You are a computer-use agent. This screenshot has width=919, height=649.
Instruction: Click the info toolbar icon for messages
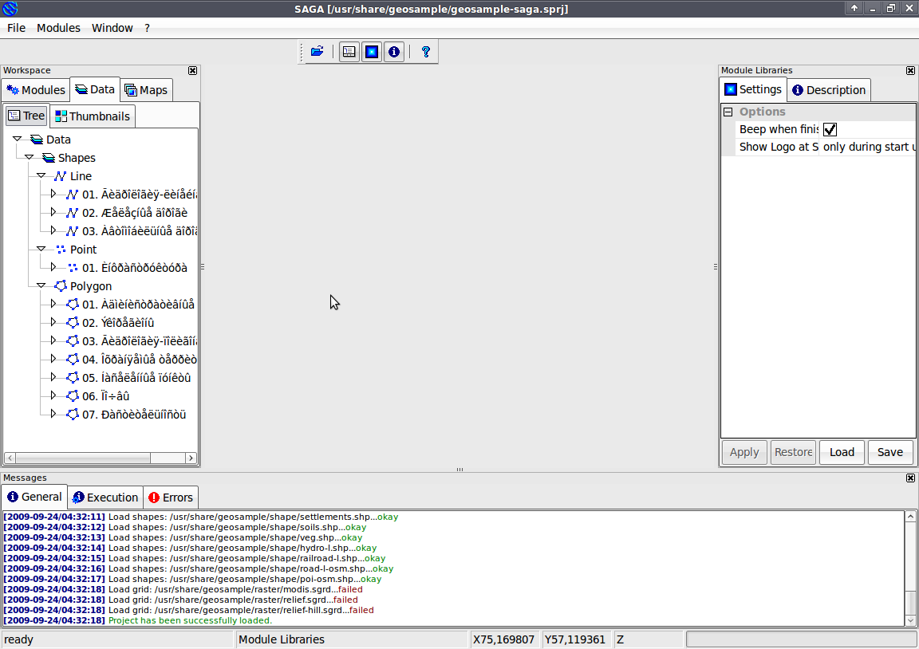(x=393, y=51)
